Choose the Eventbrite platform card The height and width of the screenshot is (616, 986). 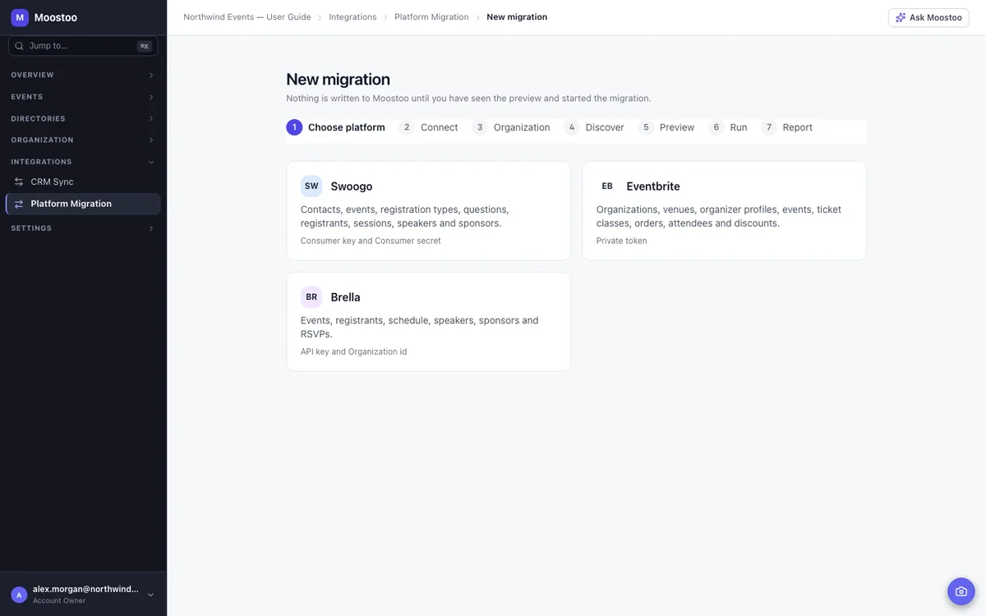click(724, 211)
